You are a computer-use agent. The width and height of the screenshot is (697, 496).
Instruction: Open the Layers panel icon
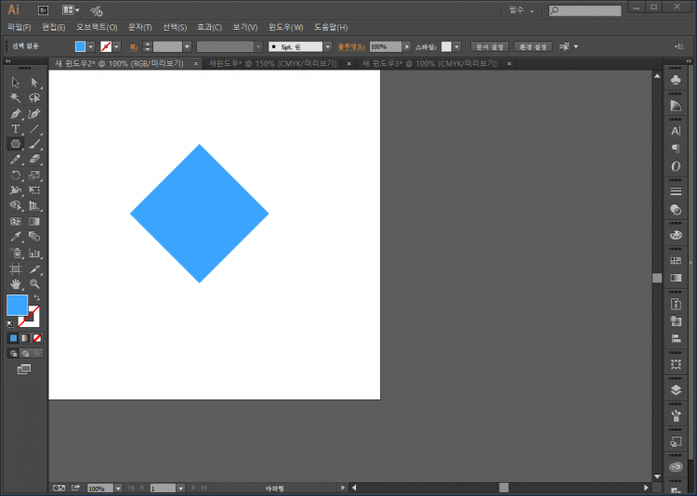[x=676, y=390]
